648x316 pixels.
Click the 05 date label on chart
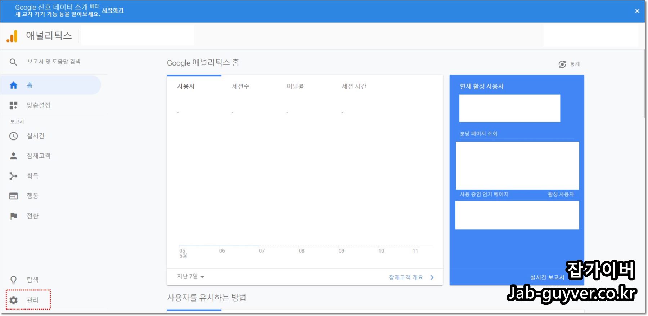[x=182, y=251]
